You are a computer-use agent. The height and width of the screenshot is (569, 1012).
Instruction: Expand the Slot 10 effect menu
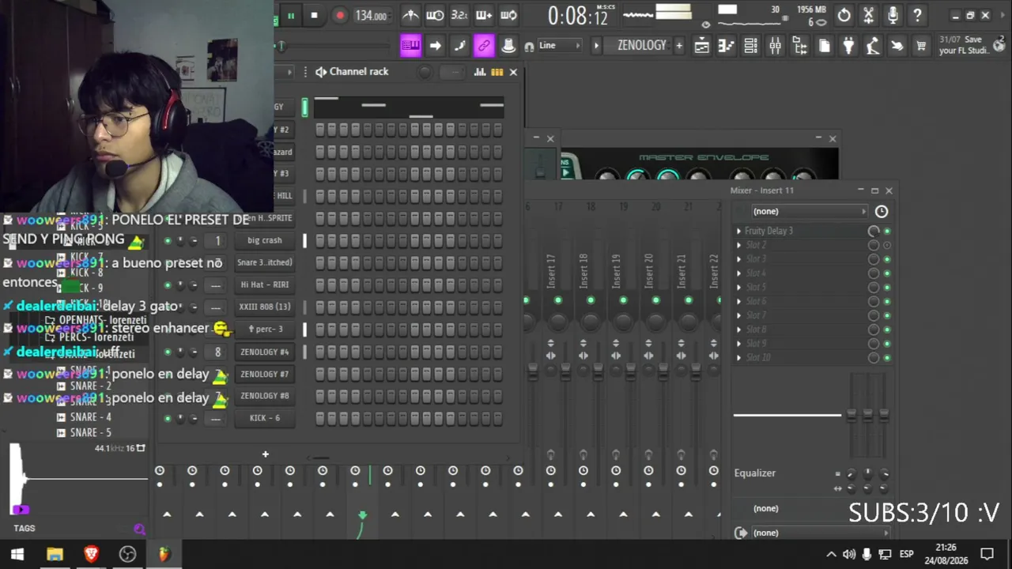739,357
